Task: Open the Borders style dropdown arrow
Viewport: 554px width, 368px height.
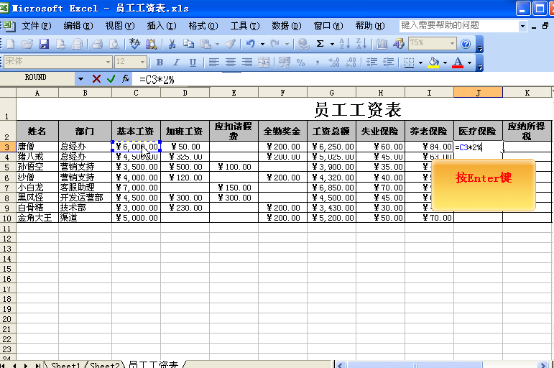Action: click(x=420, y=63)
